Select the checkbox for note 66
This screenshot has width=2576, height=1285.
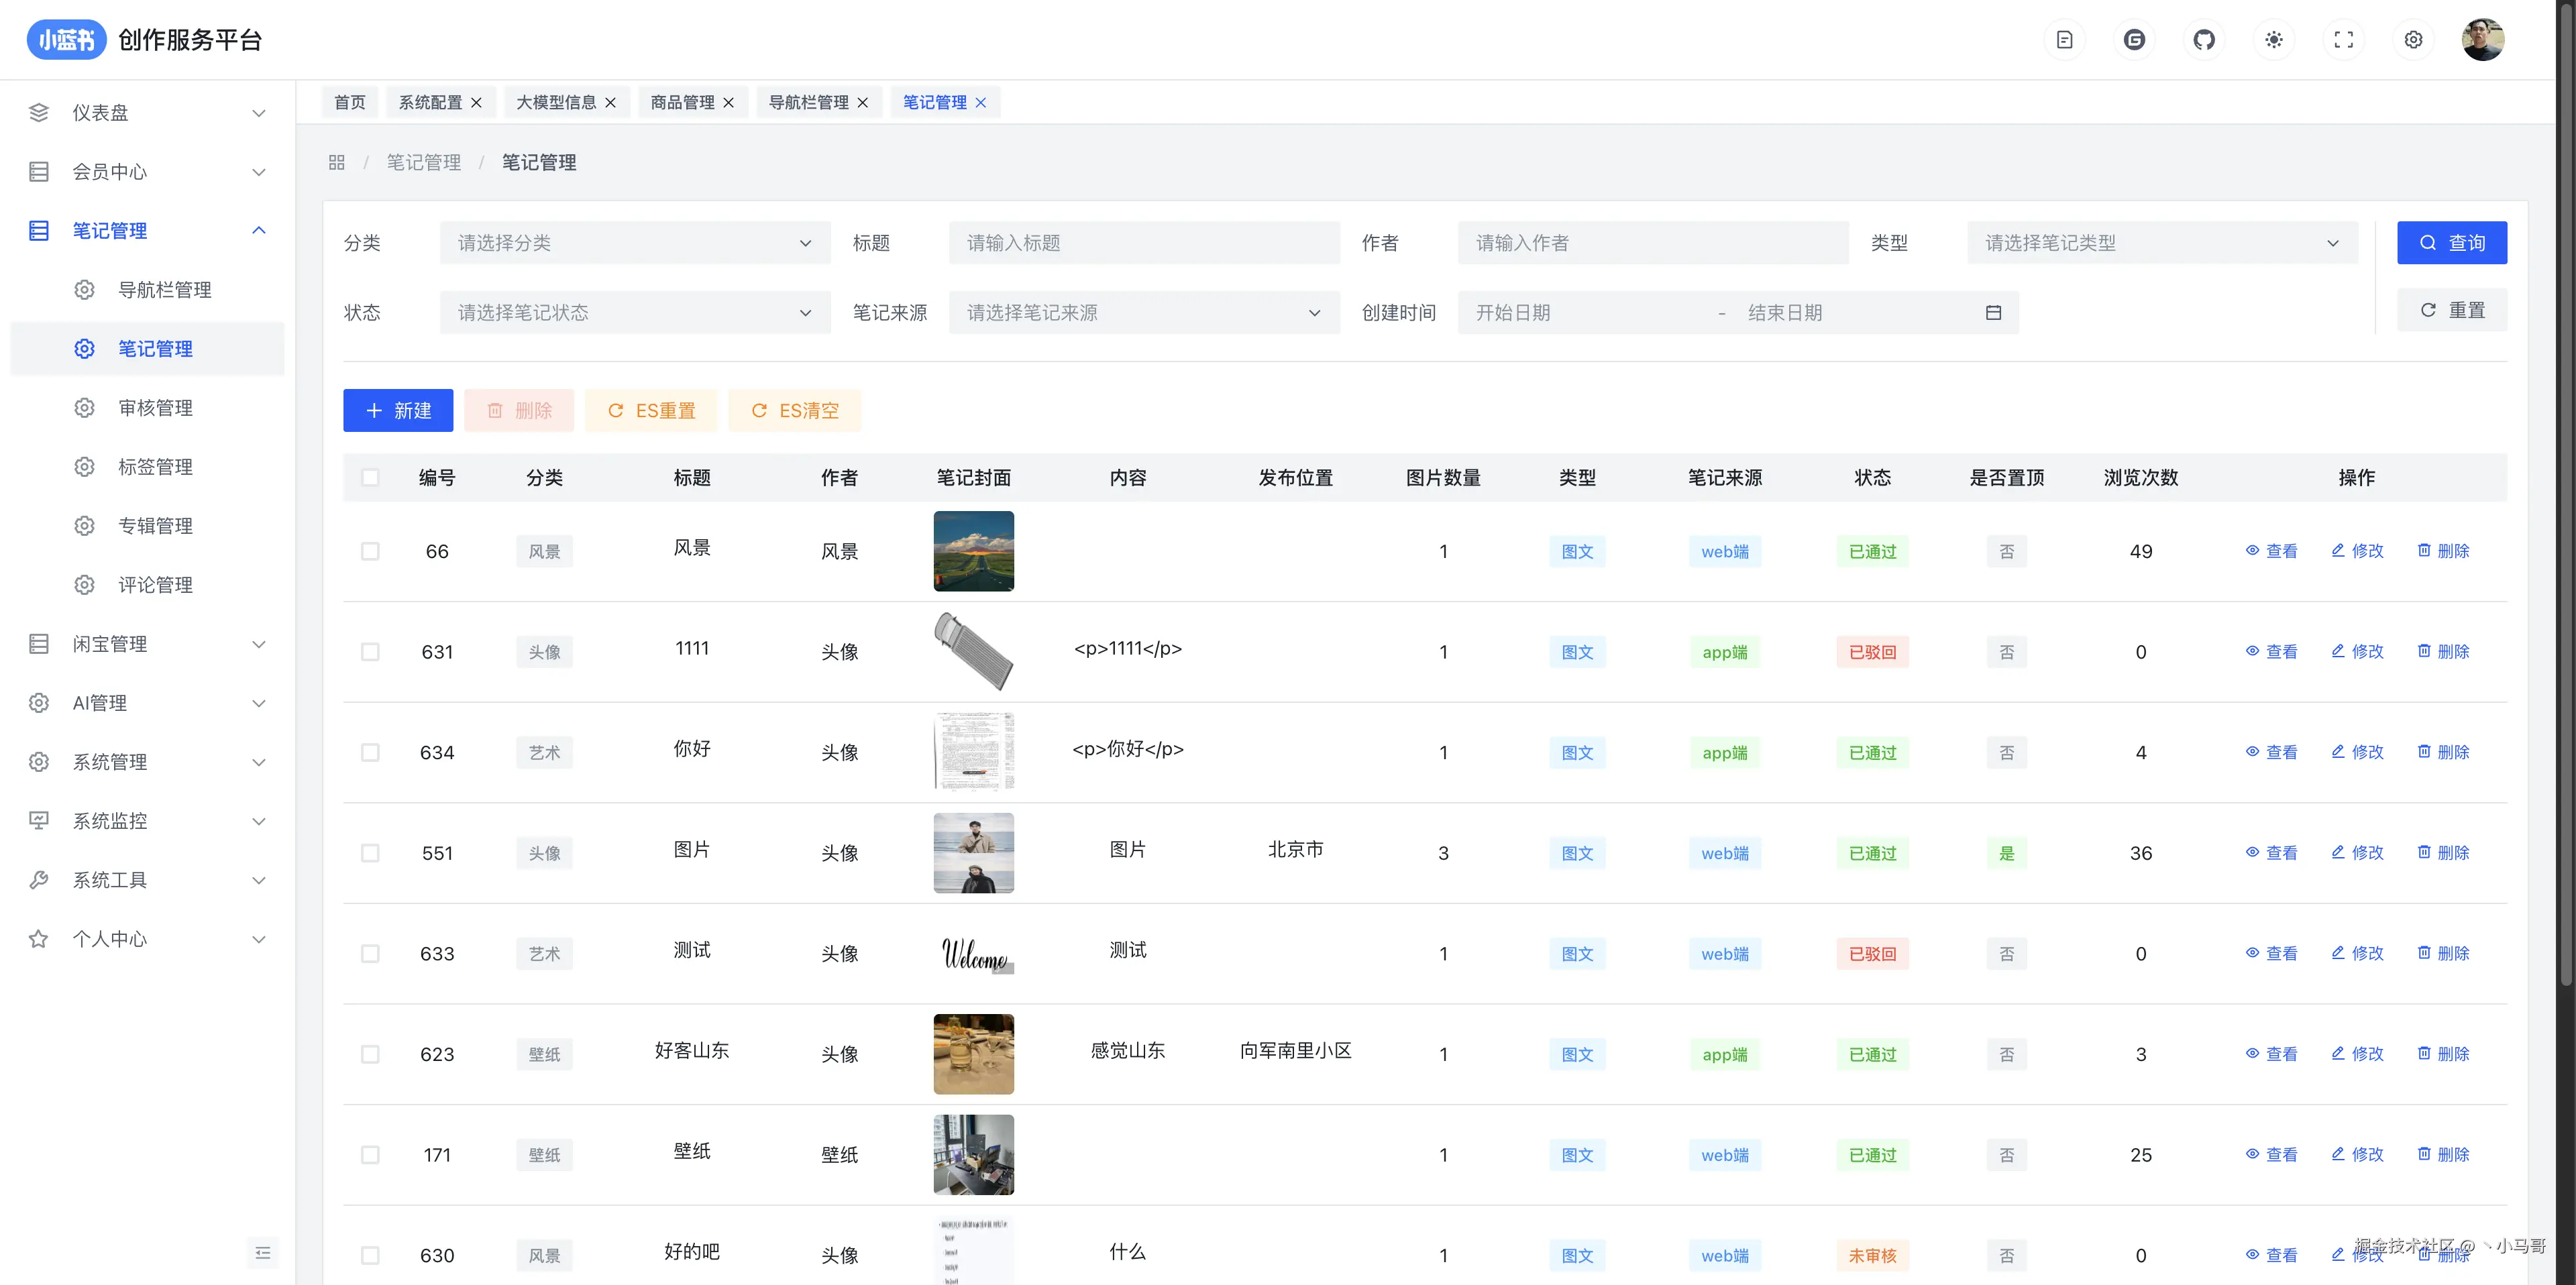point(370,552)
